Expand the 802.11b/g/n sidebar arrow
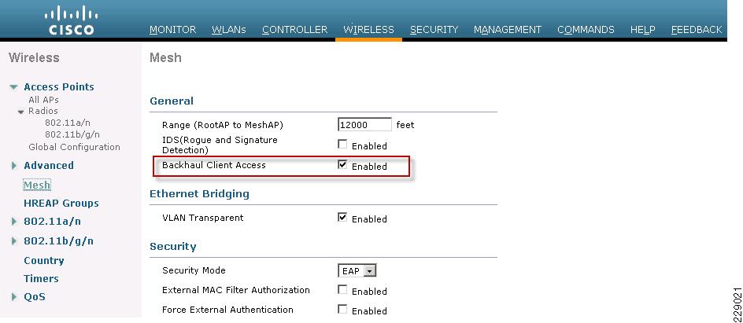 coord(13,241)
